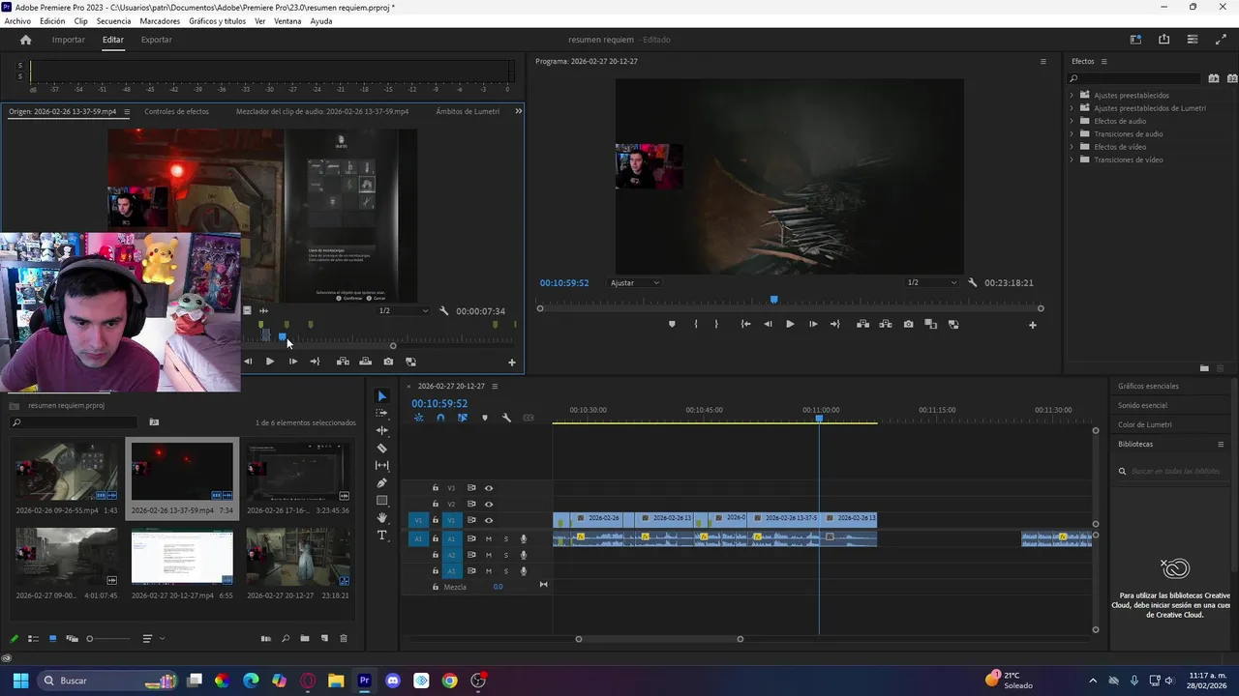Viewport: 1239px width, 696px height.
Task: Select the Ripple Edit tool
Action: (x=381, y=430)
